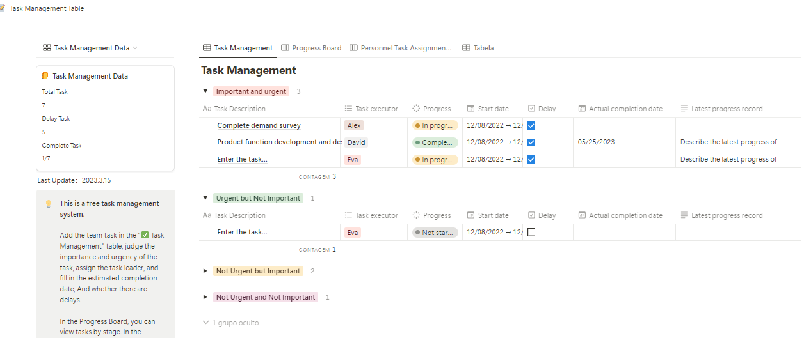Expand the Not Urgent and Not Important group
Viewport: 804px width, 338px height.
click(x=205, y=297)
